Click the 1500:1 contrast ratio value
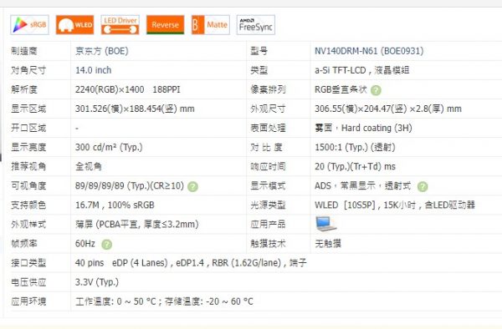Image resolution: width=502 pixels, height=329 pixels. pos(355,147)
